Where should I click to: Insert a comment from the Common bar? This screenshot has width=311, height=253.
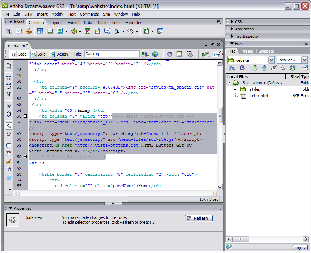click(107, 31)
